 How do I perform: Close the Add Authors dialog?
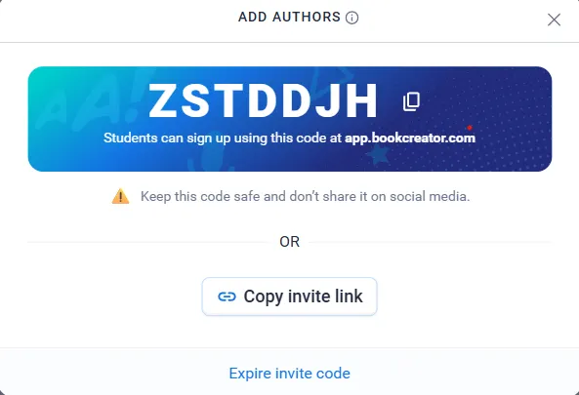(x=554, y=20)
